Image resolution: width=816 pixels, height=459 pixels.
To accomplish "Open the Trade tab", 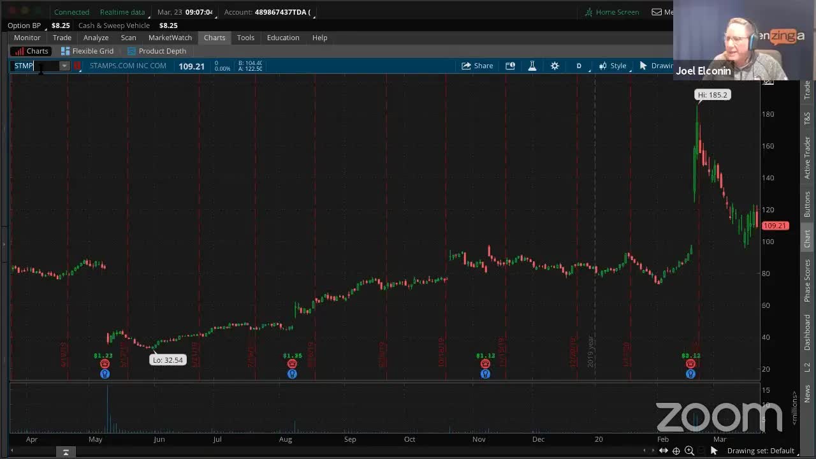I will [x=62, y=38].
